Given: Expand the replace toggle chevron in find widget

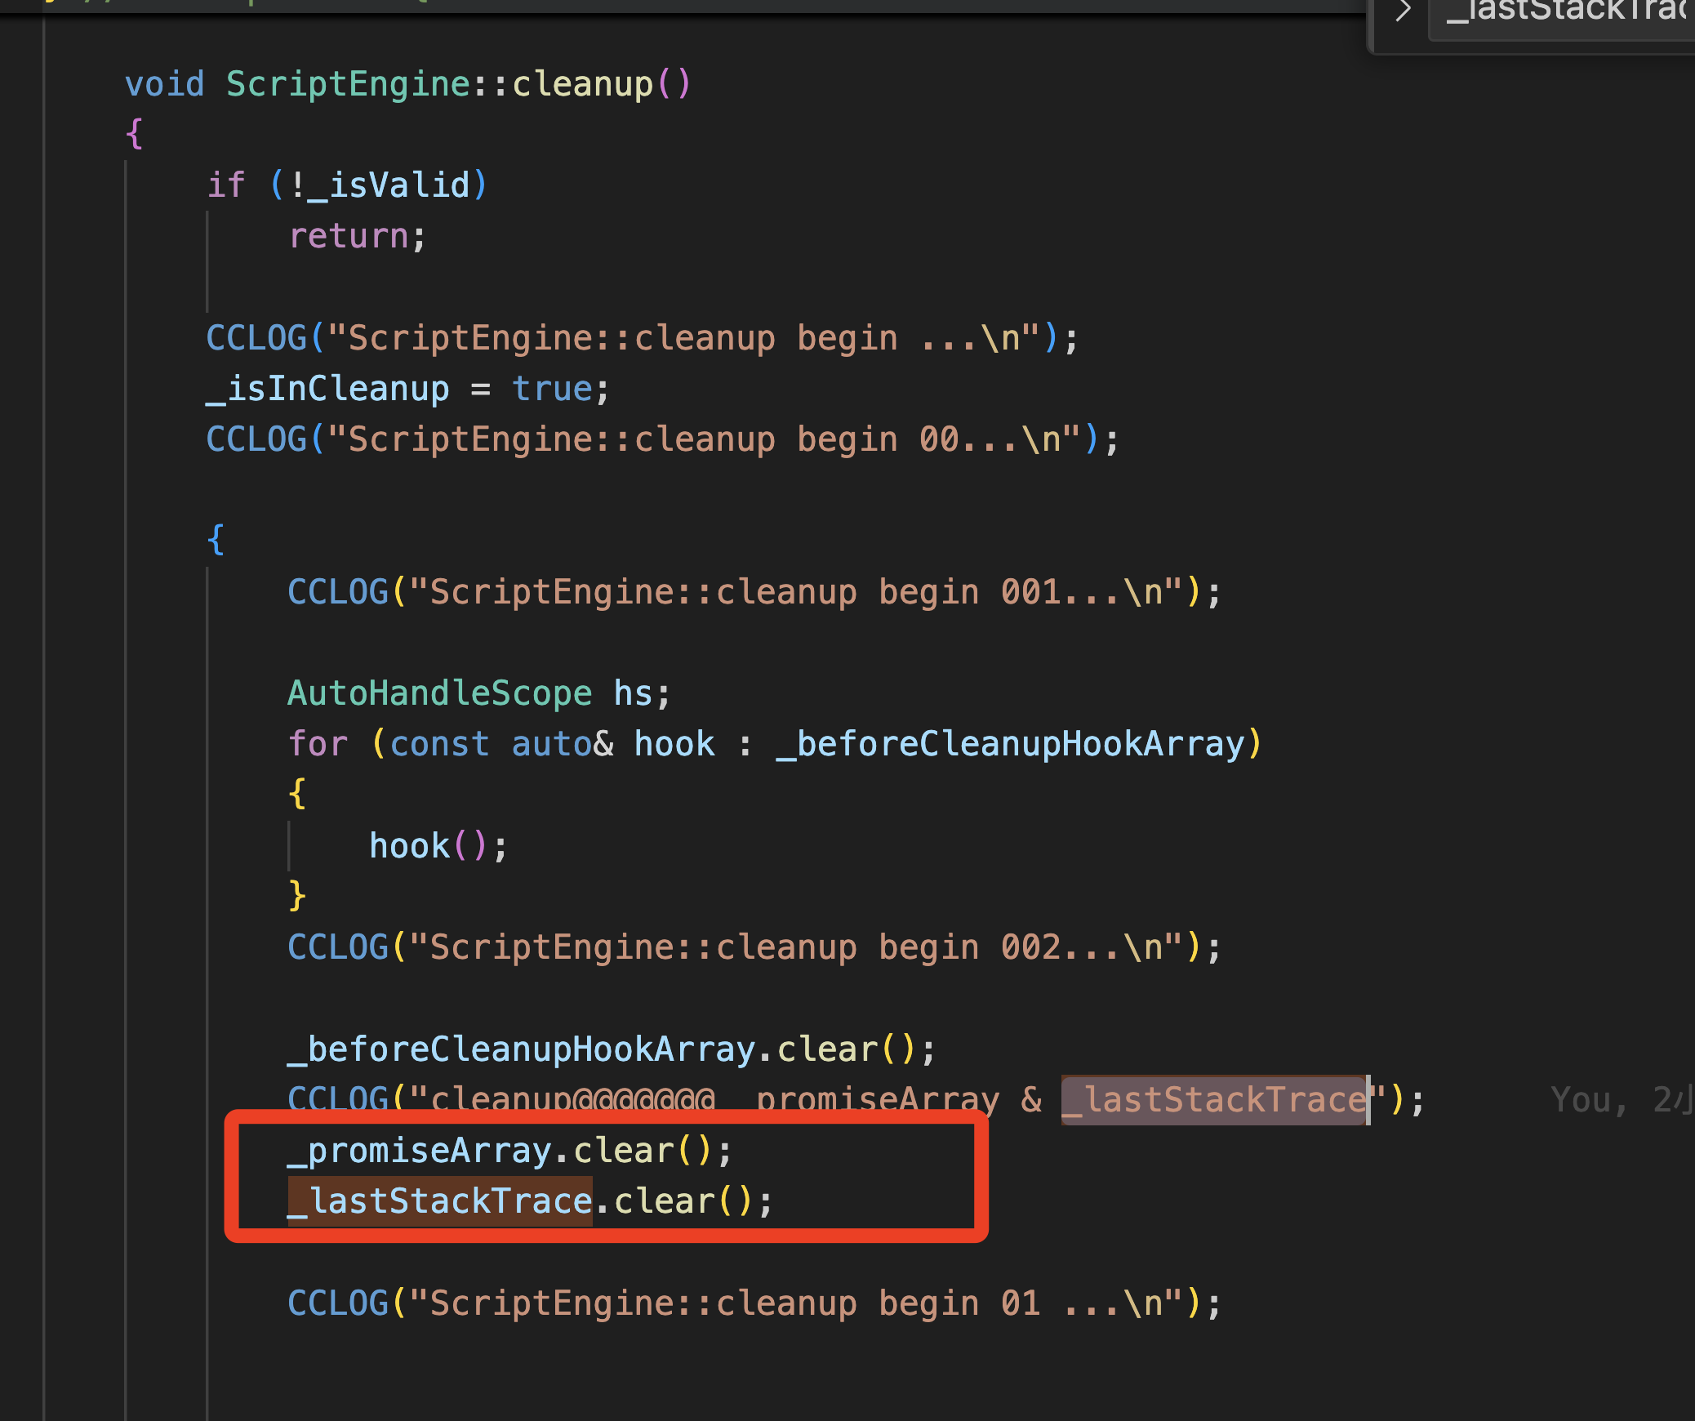Looking at the screenshot, I should (x=1403, y=11).
